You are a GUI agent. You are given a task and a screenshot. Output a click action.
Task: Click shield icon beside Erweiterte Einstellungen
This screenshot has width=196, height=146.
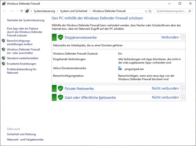point(3,64)
